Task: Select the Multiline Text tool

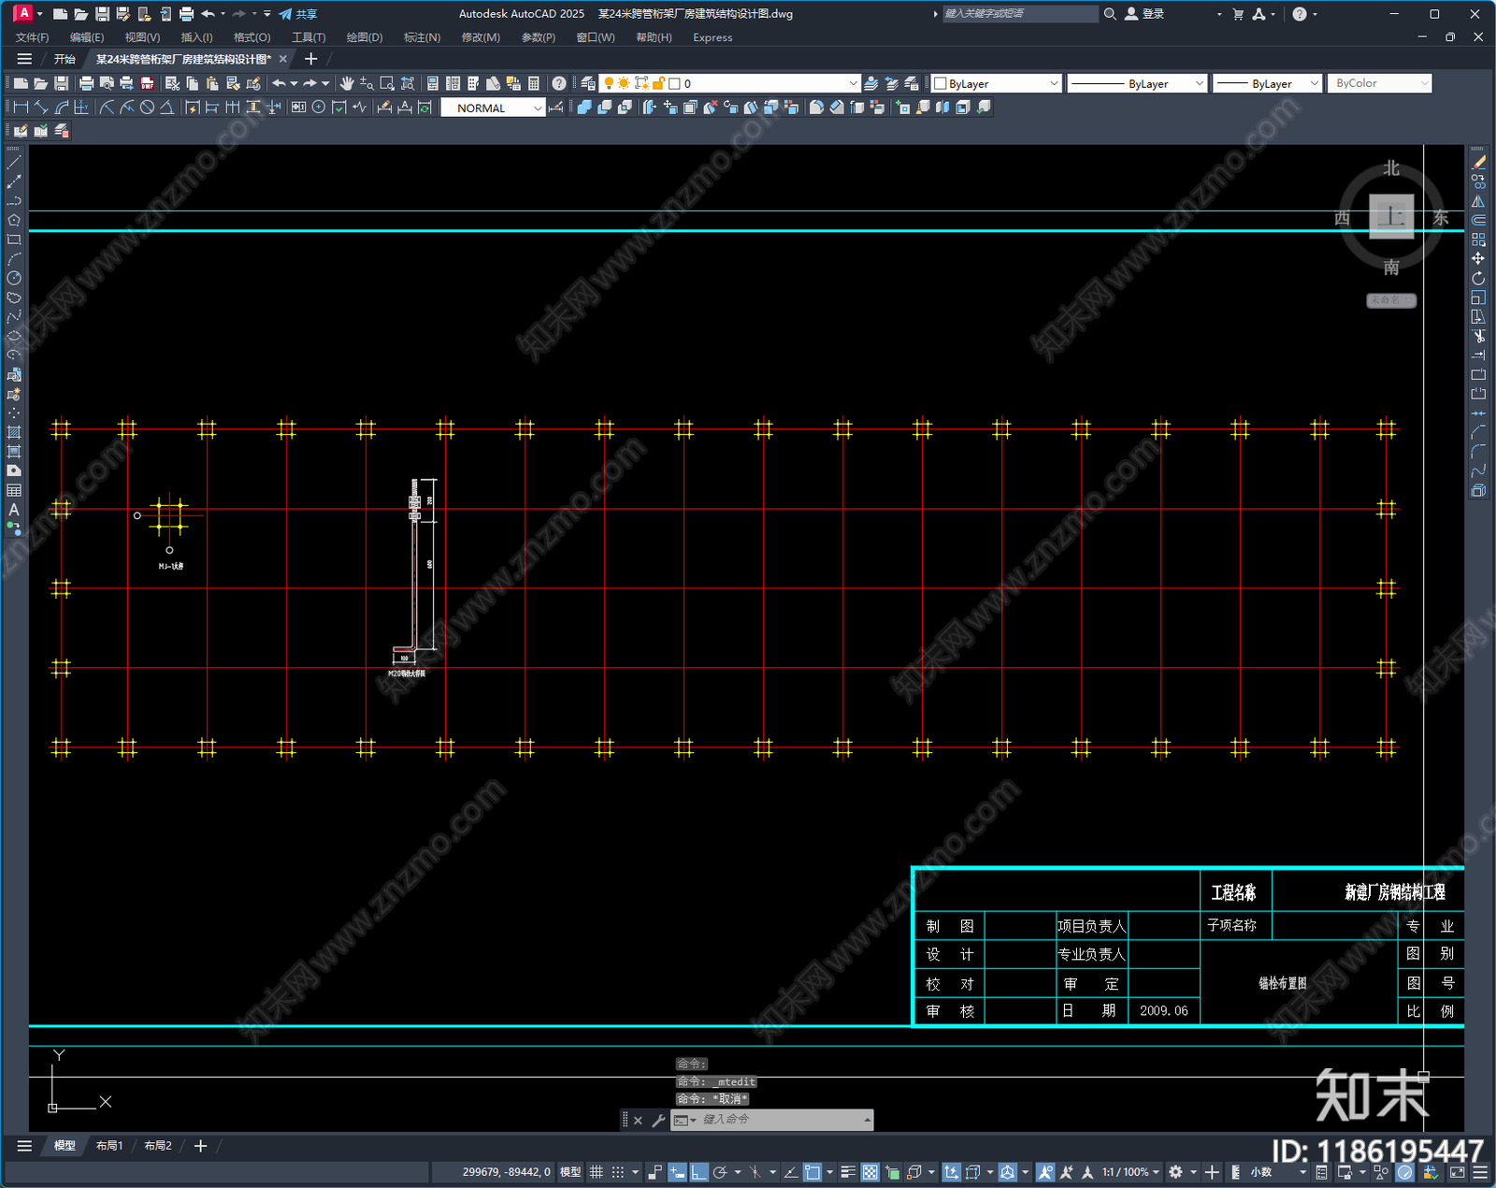Action: [x=14, y=510]
